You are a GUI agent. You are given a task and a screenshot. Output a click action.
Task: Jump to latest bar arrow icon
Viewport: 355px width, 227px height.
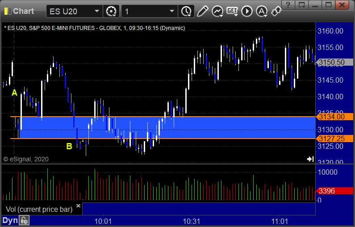(x=310, y=159)
